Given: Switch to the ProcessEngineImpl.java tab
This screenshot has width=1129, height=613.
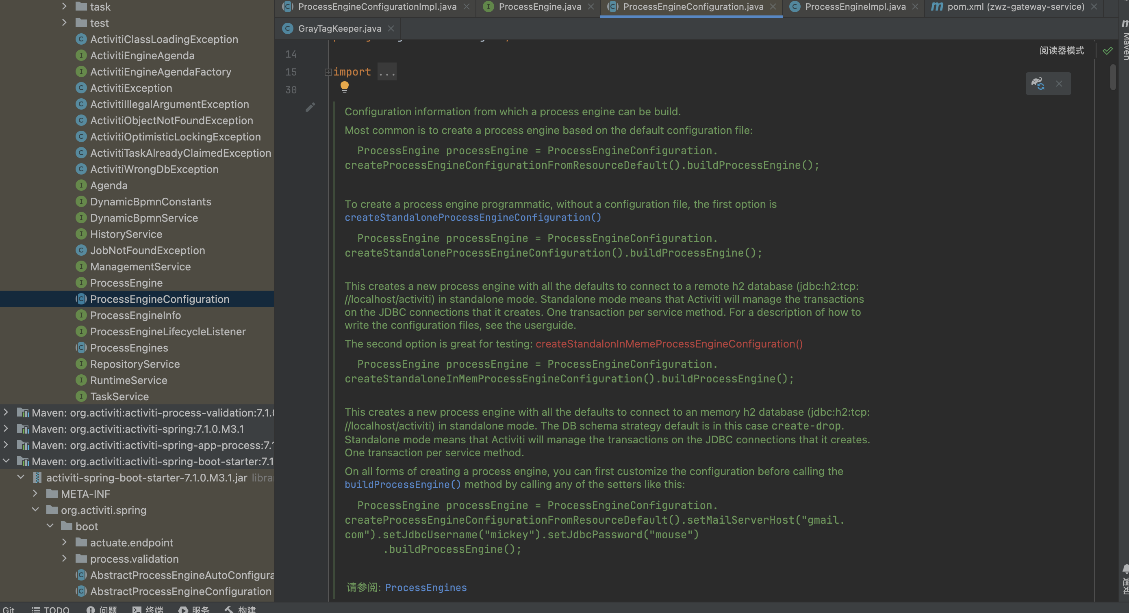Looking at the screenshot, I should tap(855, 6).
